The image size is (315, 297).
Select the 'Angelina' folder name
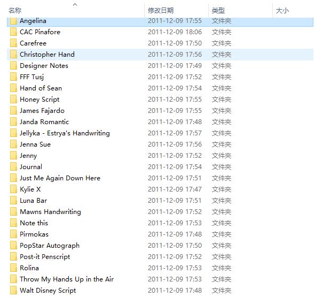(33, 21)
